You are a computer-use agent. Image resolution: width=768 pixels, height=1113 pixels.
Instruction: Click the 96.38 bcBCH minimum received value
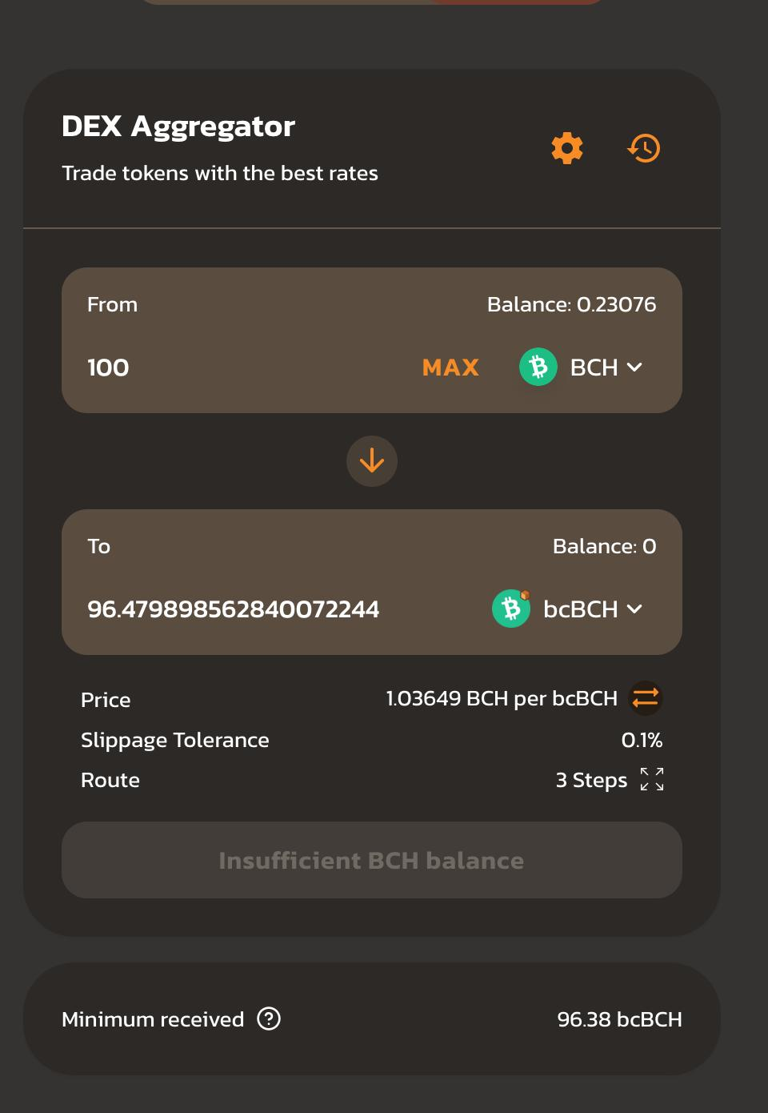click(619, 1019)
